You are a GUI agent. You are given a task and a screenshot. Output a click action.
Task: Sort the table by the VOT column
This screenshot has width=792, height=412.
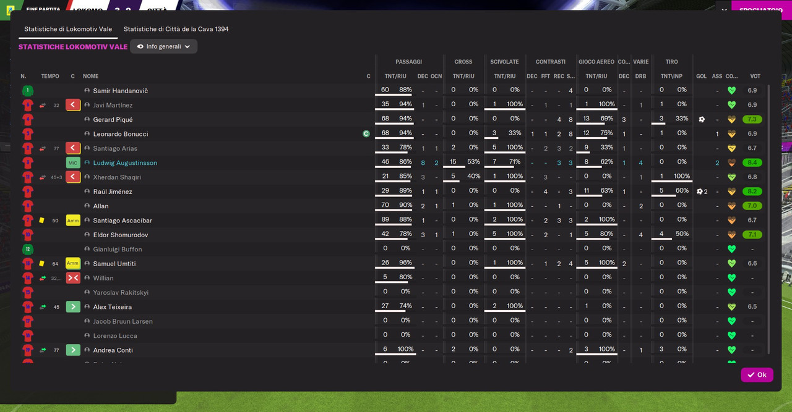[755, 77]
